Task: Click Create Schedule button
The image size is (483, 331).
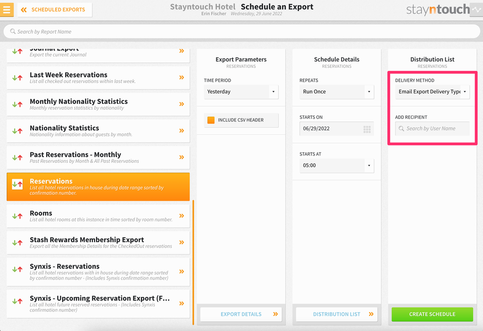Action: (x=433, y=314)
